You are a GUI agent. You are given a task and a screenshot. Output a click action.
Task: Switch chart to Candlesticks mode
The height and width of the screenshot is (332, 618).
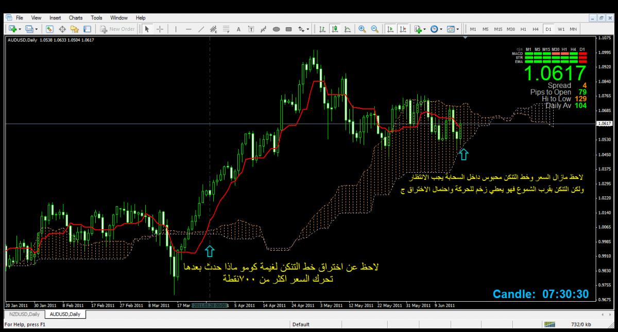(335, 29)
